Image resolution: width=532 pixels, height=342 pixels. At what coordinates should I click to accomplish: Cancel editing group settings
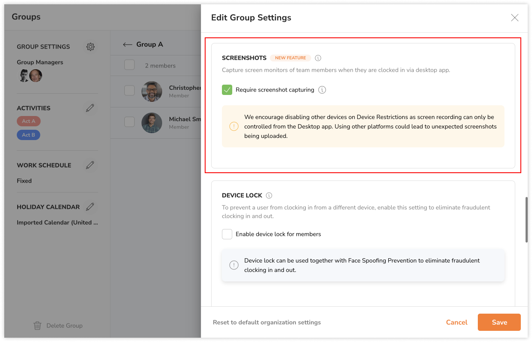tap(456, 322)
